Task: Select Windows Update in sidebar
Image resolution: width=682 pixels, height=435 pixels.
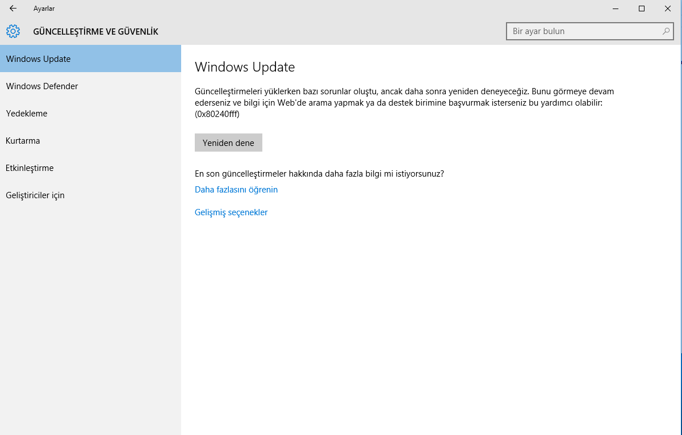Action: coord(90,59)
